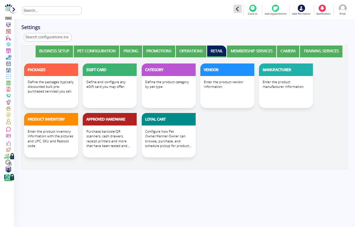Screen dimensions: 355x227
Task: Open the Manufacturer settings card
Action: pos(286,85)
